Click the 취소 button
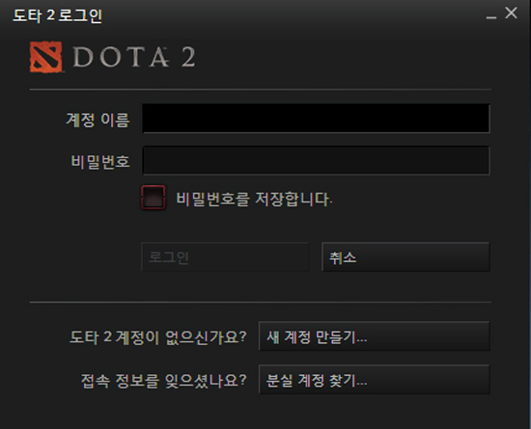The image size is (531, 429). (405, 257)
